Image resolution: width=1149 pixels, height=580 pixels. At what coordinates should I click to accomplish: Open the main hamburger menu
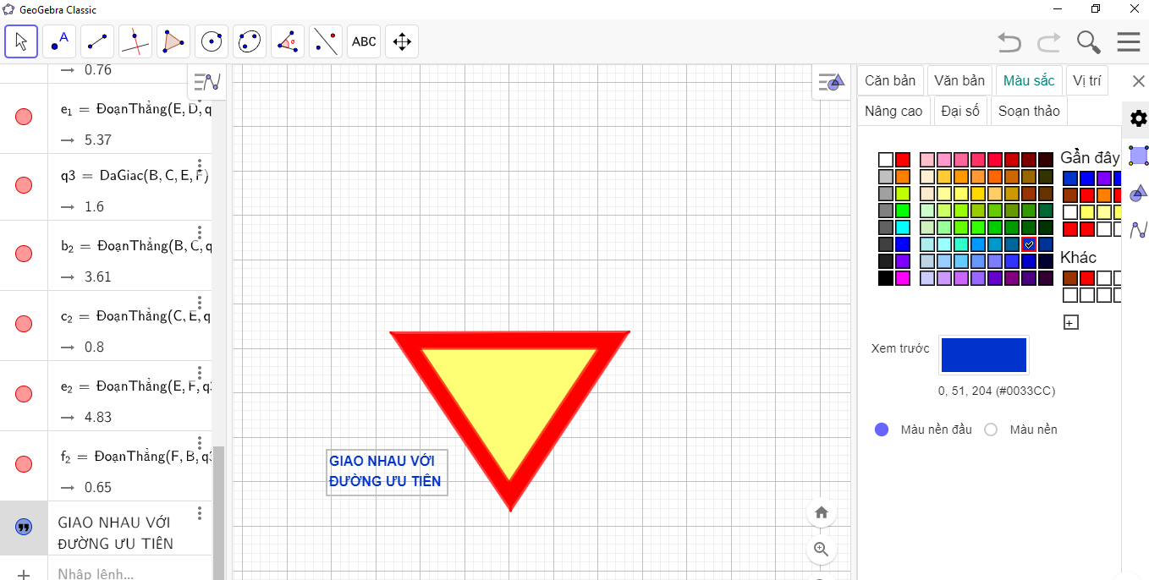[1129, 41]
